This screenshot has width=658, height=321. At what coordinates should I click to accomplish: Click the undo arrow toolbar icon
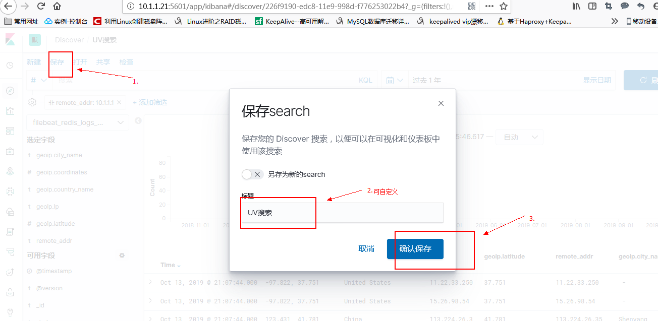click(x=641, y=7)
